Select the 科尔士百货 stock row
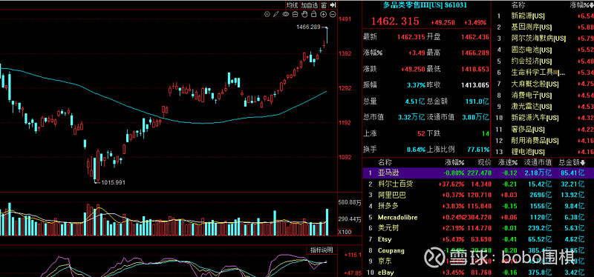The image size is (594, 277). pyautogui.click(x=478, y=184)
